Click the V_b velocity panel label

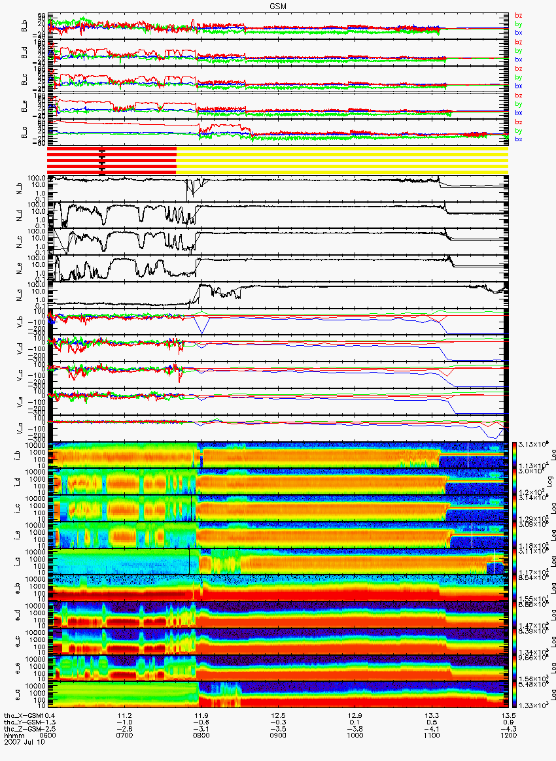(20, 322)
